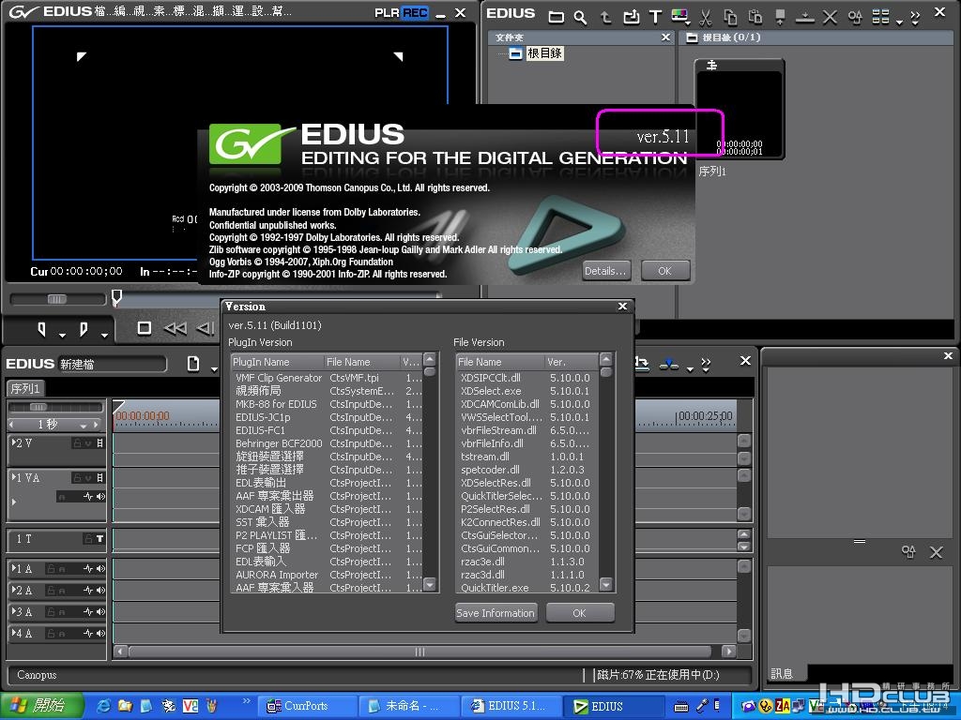Click the player shuttle slider
Image resolution: width=961 pixels, height=720 pixels.
pyautogui.click(x=57, y=299)
